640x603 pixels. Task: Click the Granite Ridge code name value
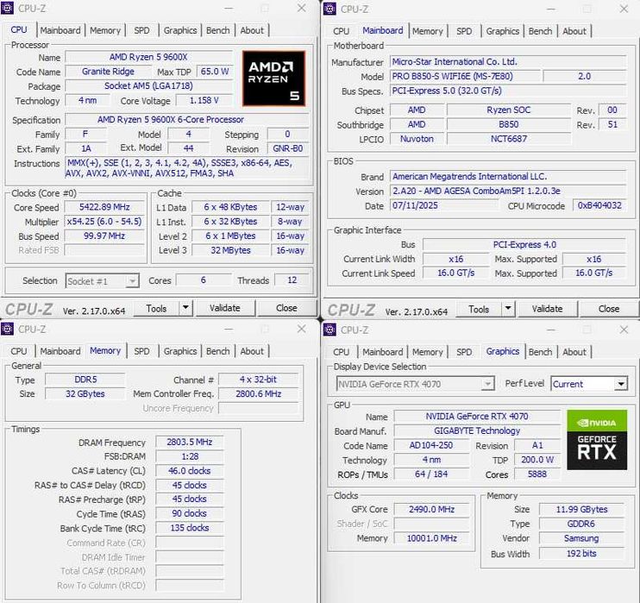(x=108, y=72)
